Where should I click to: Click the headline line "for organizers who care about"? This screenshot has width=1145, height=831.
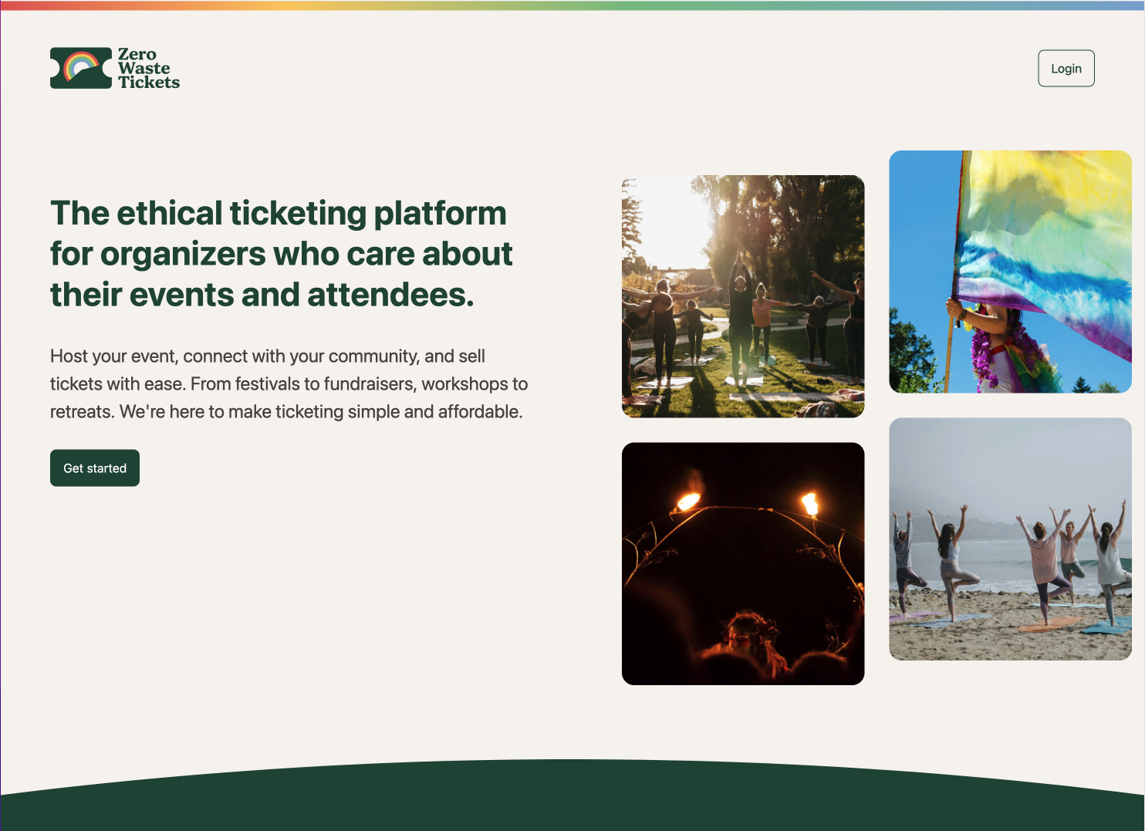pyautogui.click(x=281, y=254)
